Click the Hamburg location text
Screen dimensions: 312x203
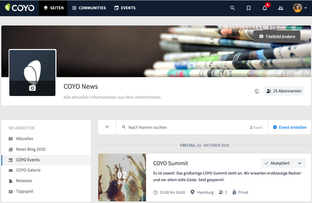205,192
